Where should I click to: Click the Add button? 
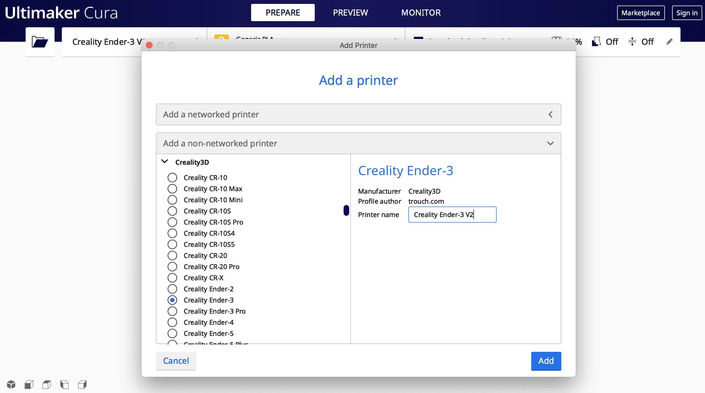coord(546,361)
